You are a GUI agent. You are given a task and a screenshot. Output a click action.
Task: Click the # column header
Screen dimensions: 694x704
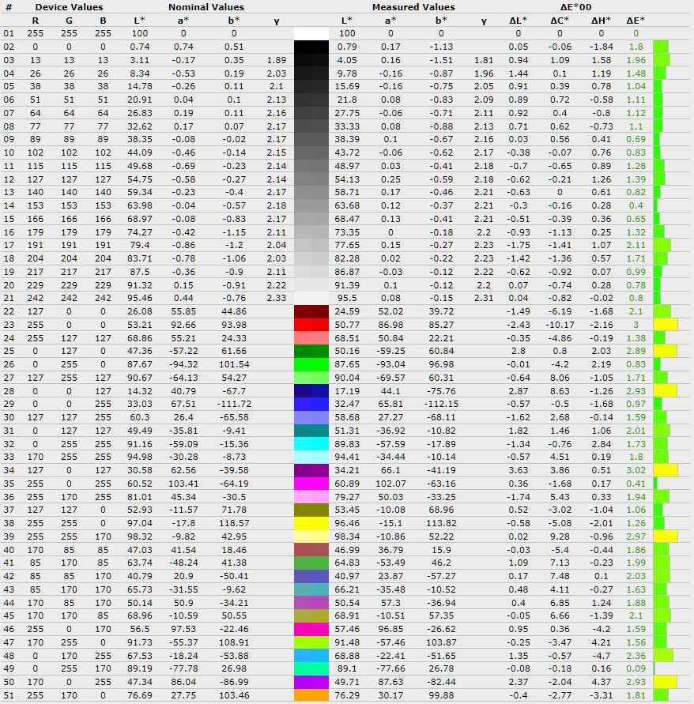(x=9, y=7)
